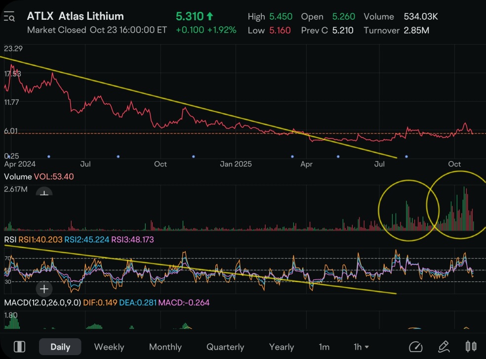Choose the Yearly timeframe
This screenshot has width=486, height=359.
coord(281,347)
